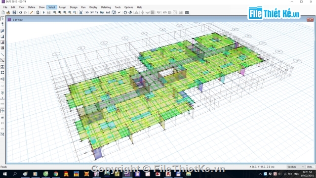Click the Perspective Toggle glasses icon
316x178 pixels.
pyautogui.click(x=108, y=12)
